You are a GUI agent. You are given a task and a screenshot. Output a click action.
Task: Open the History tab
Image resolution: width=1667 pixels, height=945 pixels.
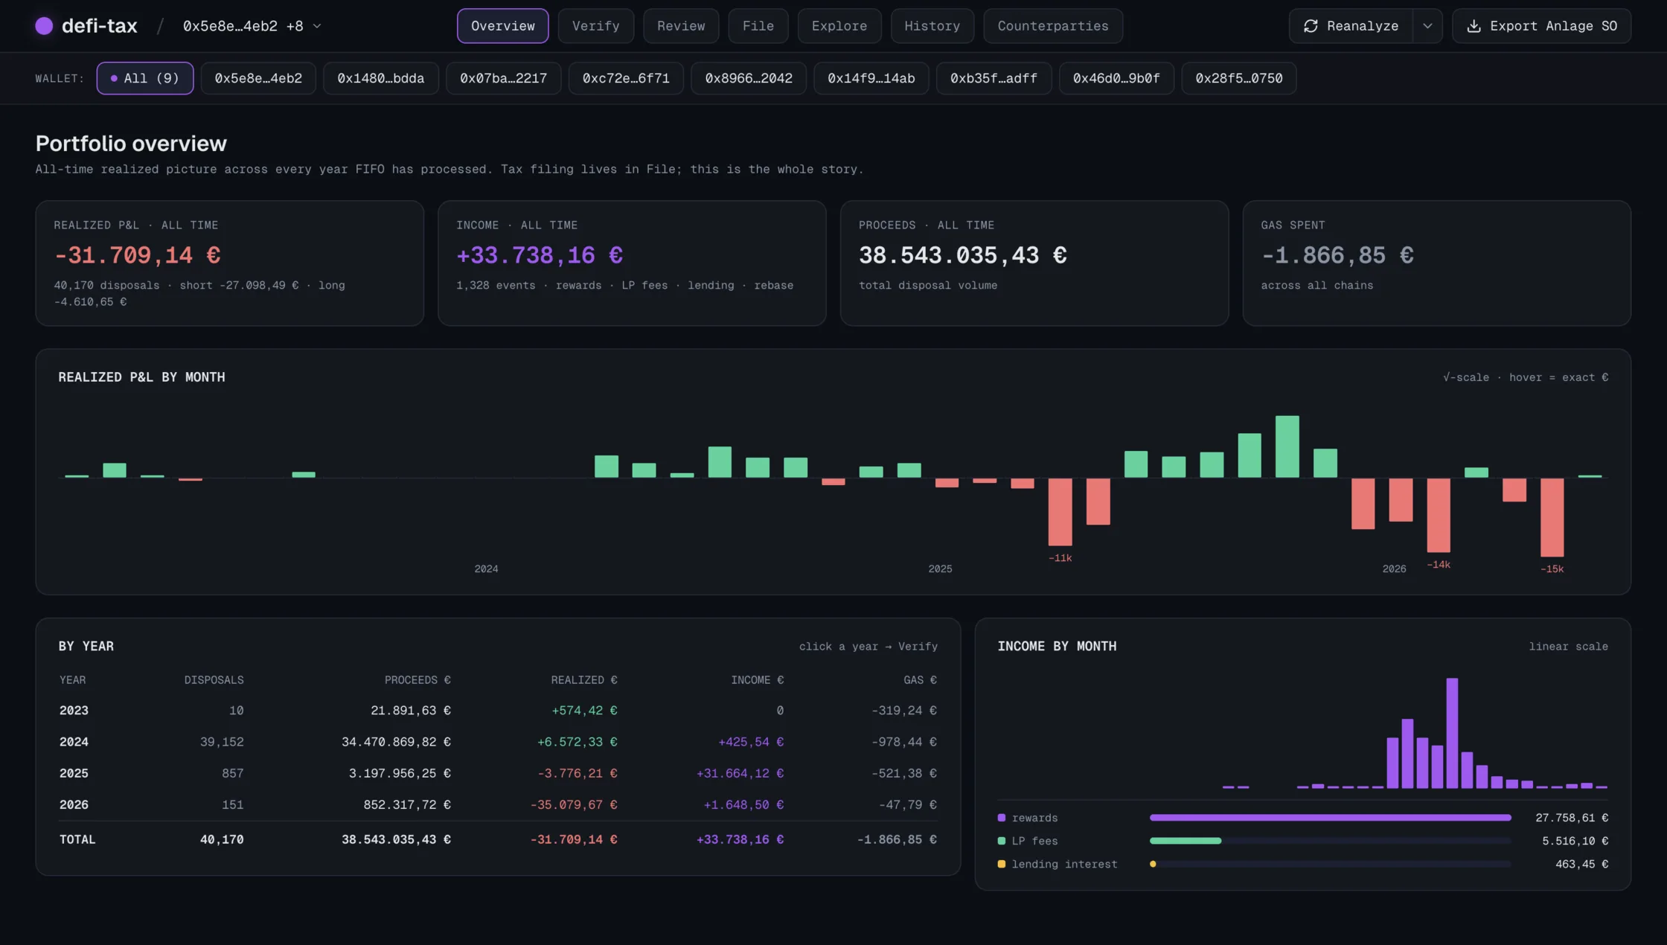pos(932,26)
